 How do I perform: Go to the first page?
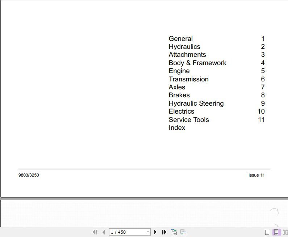tap(95, 232)
